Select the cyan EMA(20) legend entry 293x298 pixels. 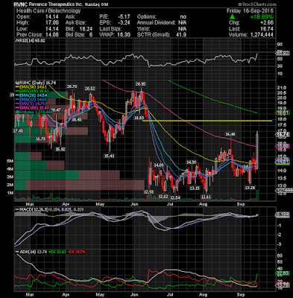click(x=31, y=95)
